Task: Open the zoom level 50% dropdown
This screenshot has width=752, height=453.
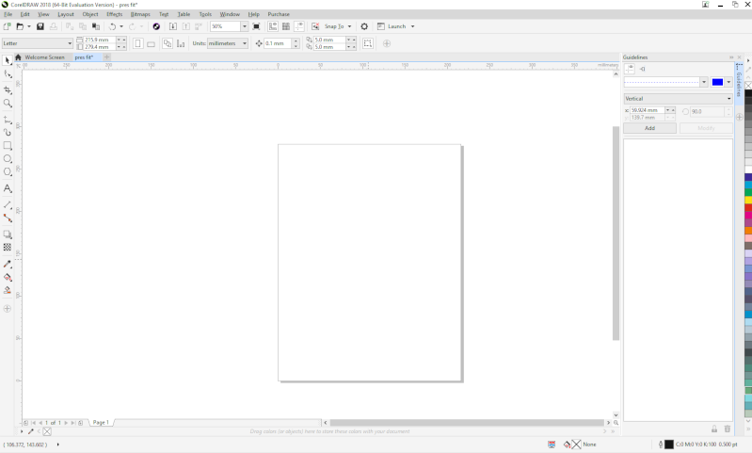Action: point(244,26)
